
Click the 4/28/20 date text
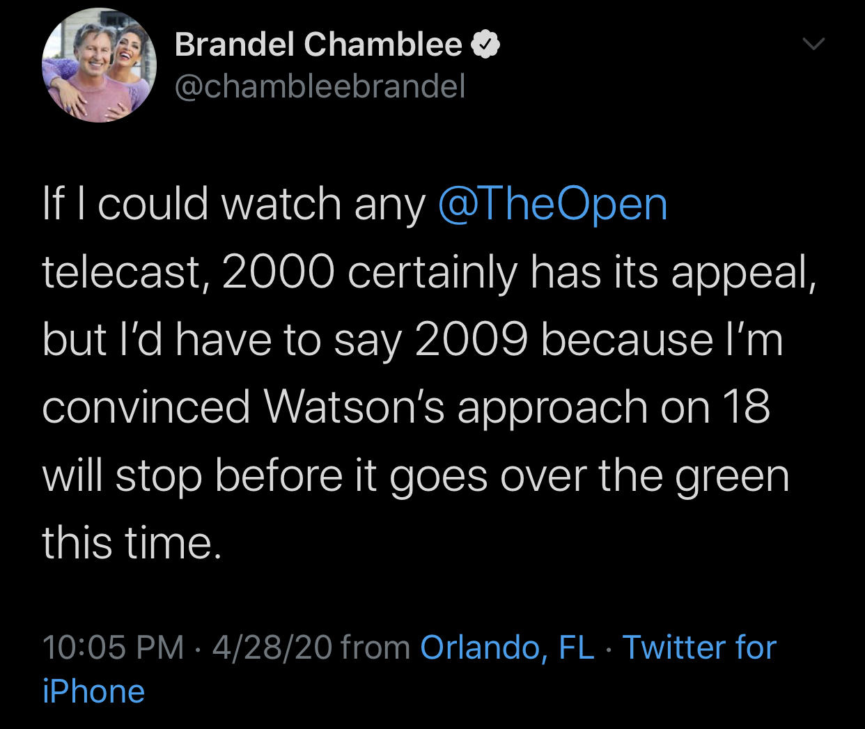click(272, 647)
